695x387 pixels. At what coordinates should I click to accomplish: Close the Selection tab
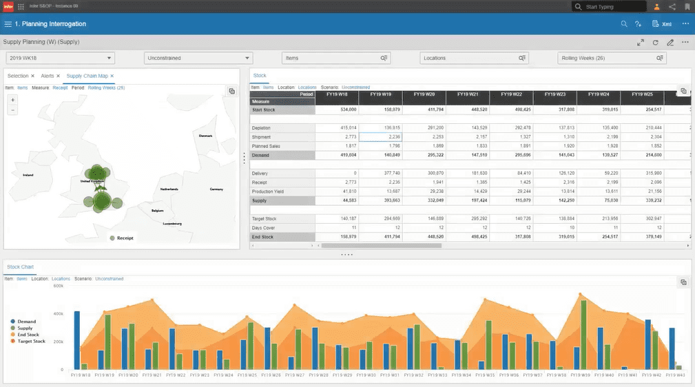pos(32,76)
